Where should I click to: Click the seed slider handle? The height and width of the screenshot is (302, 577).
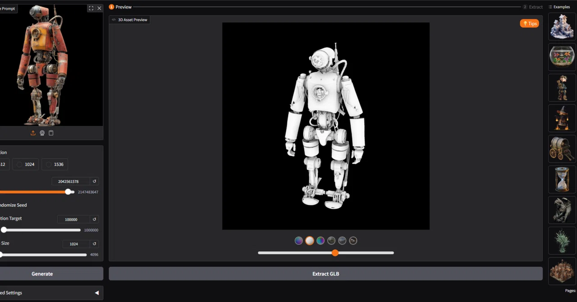68,192
